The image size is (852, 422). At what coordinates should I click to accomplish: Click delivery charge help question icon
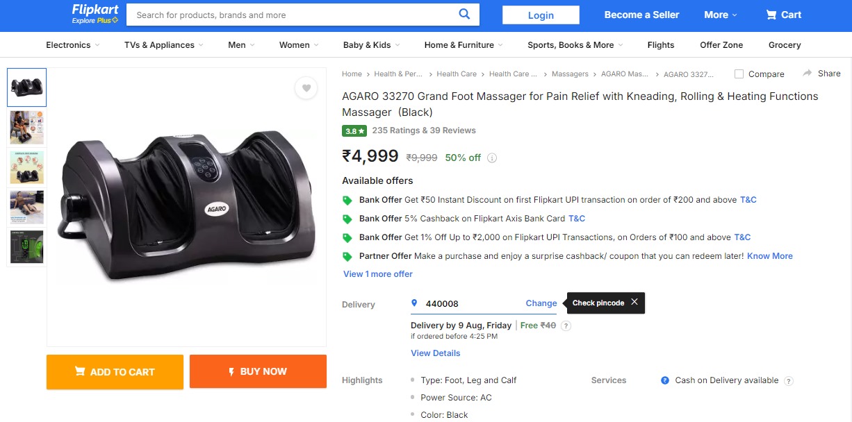pos(566,326)
